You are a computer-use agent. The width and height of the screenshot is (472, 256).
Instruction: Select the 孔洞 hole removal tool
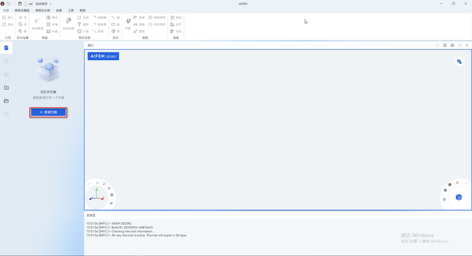[x=83, y=17]
